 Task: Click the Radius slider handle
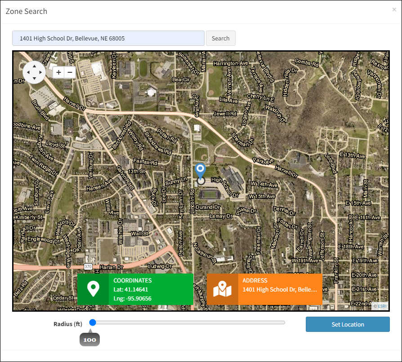(93, 322)
